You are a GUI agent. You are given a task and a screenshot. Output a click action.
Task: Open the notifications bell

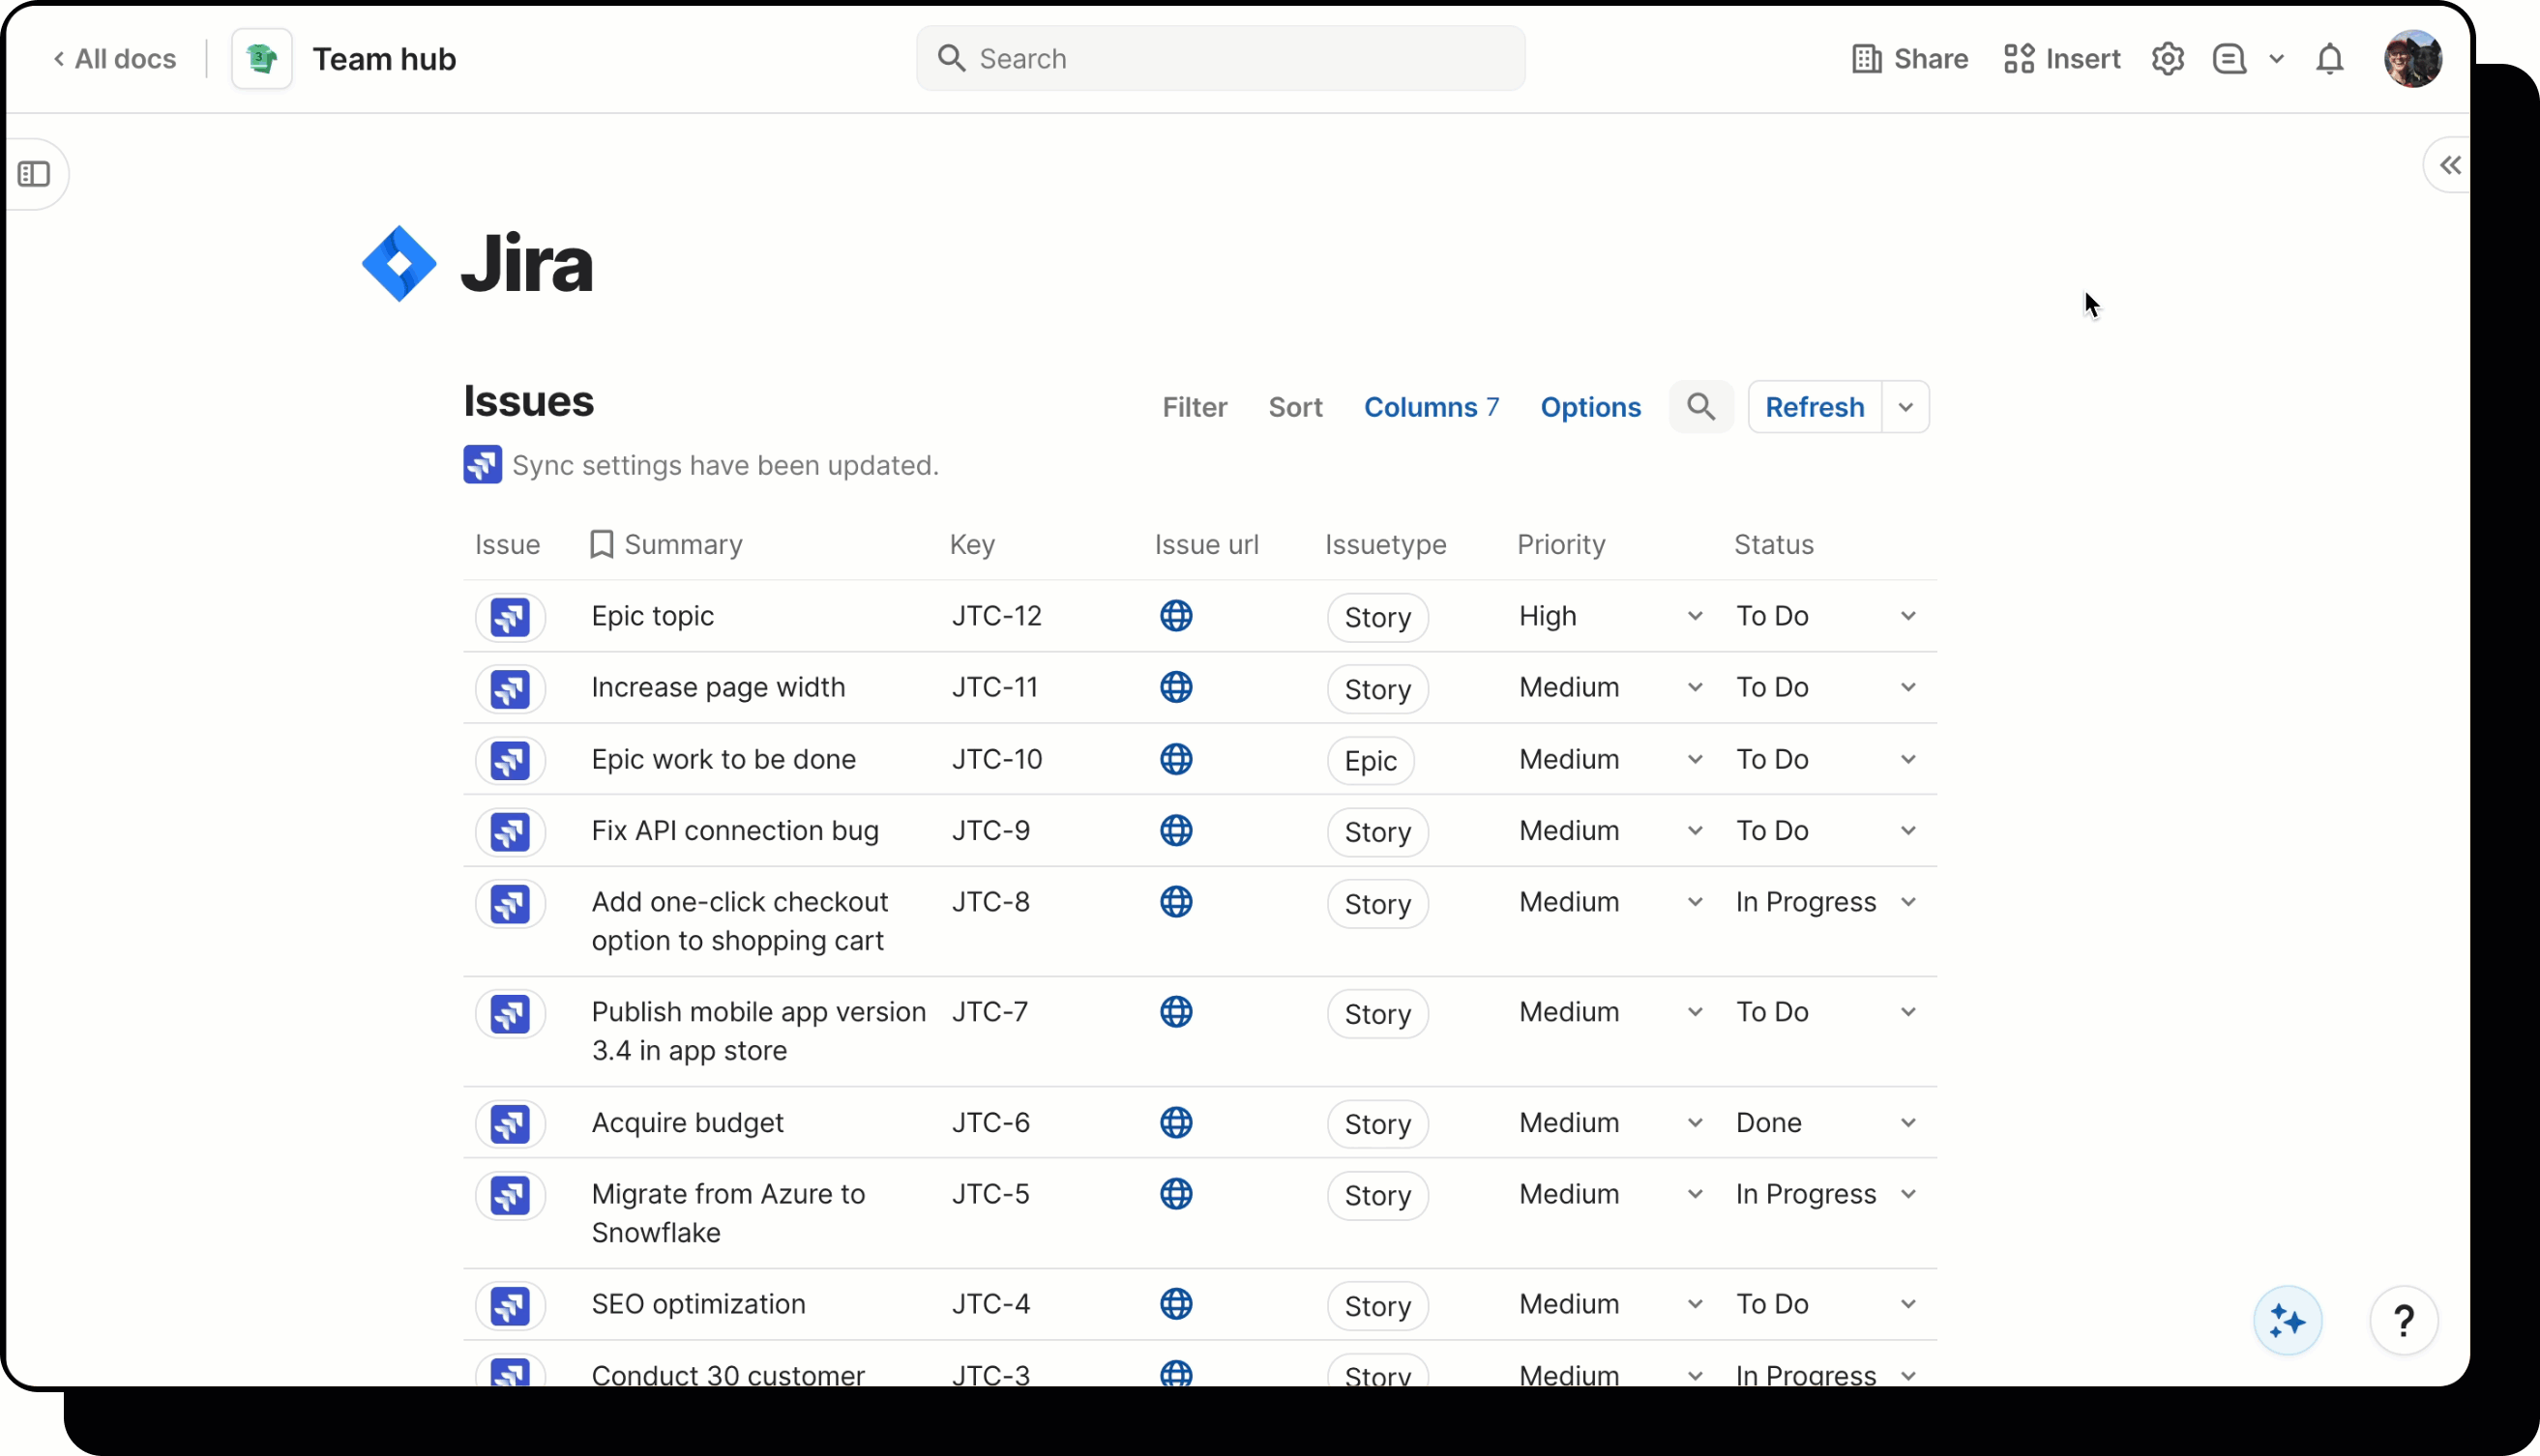pos(2330,59)
